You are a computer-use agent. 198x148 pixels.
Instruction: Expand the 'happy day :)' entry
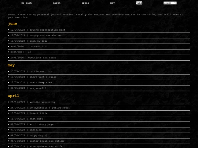tap(99, 136)
